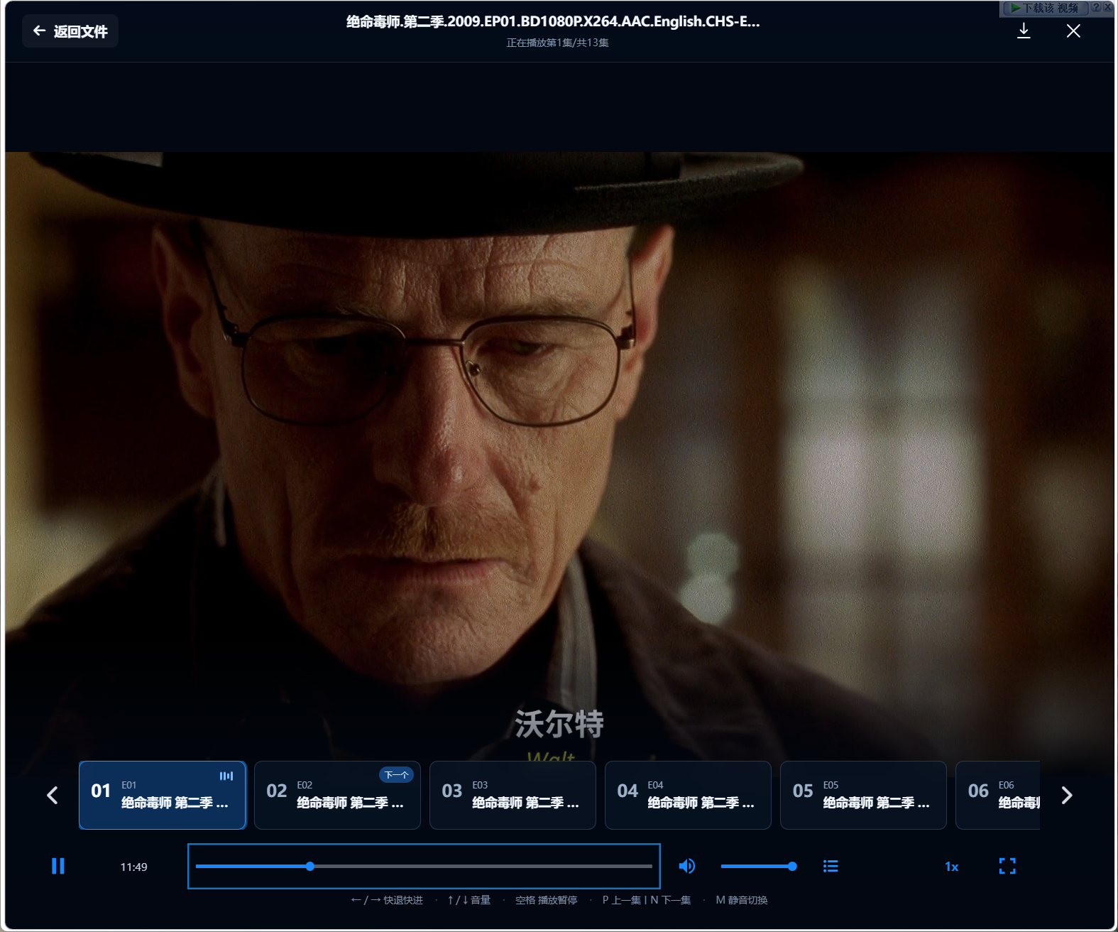Open the episode playlist icon
1118x932 pixels.
click(831, 866)
